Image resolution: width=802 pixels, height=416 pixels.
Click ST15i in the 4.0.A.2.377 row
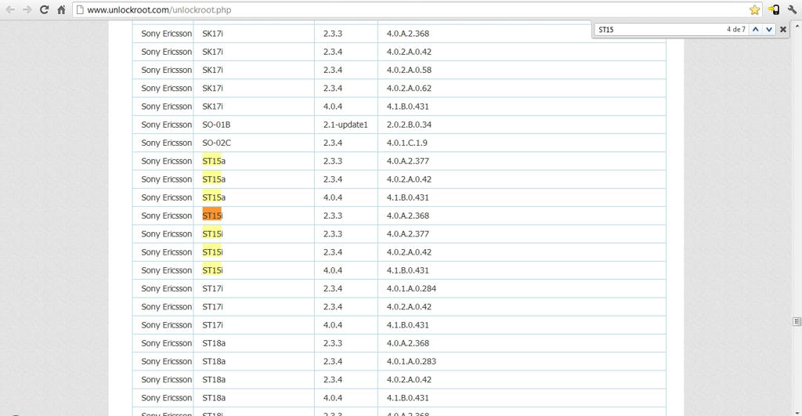[212, 233]
